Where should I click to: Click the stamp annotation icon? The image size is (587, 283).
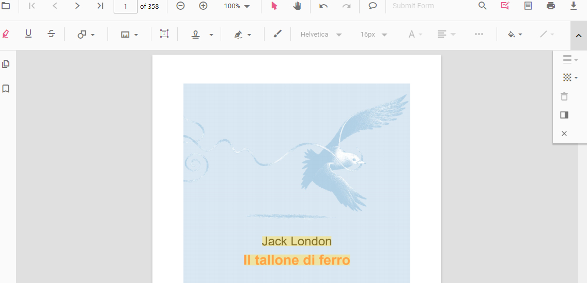click(195, 35)
